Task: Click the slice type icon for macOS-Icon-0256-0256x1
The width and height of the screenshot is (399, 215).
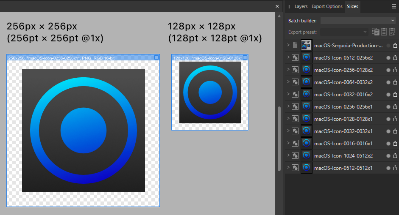Action: (x=295, y=106)
